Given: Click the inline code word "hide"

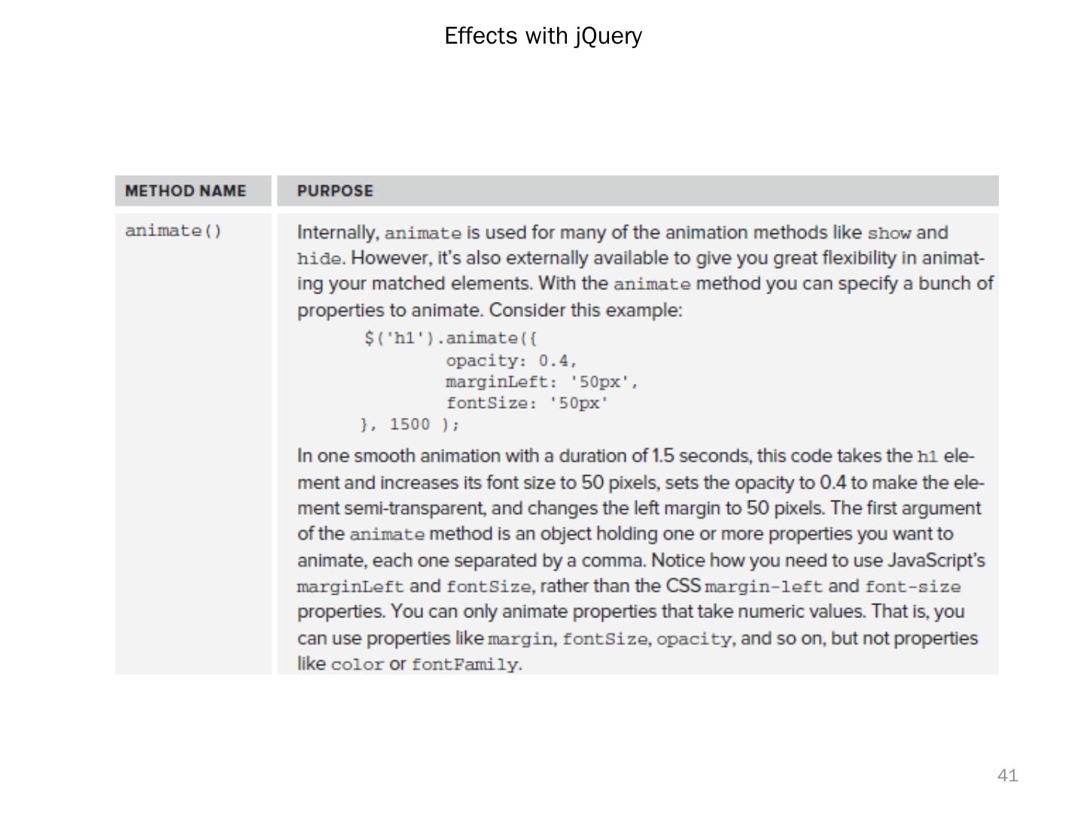Looking at the screenshot, I should [x=320, y=259].
